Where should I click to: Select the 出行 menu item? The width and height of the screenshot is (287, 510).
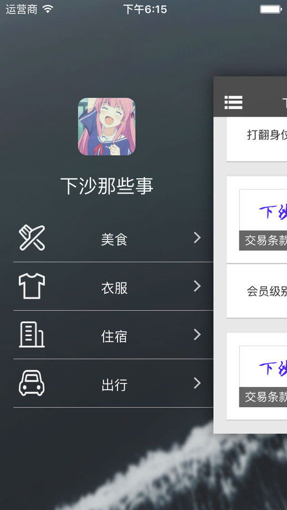[x=113, y=384]
